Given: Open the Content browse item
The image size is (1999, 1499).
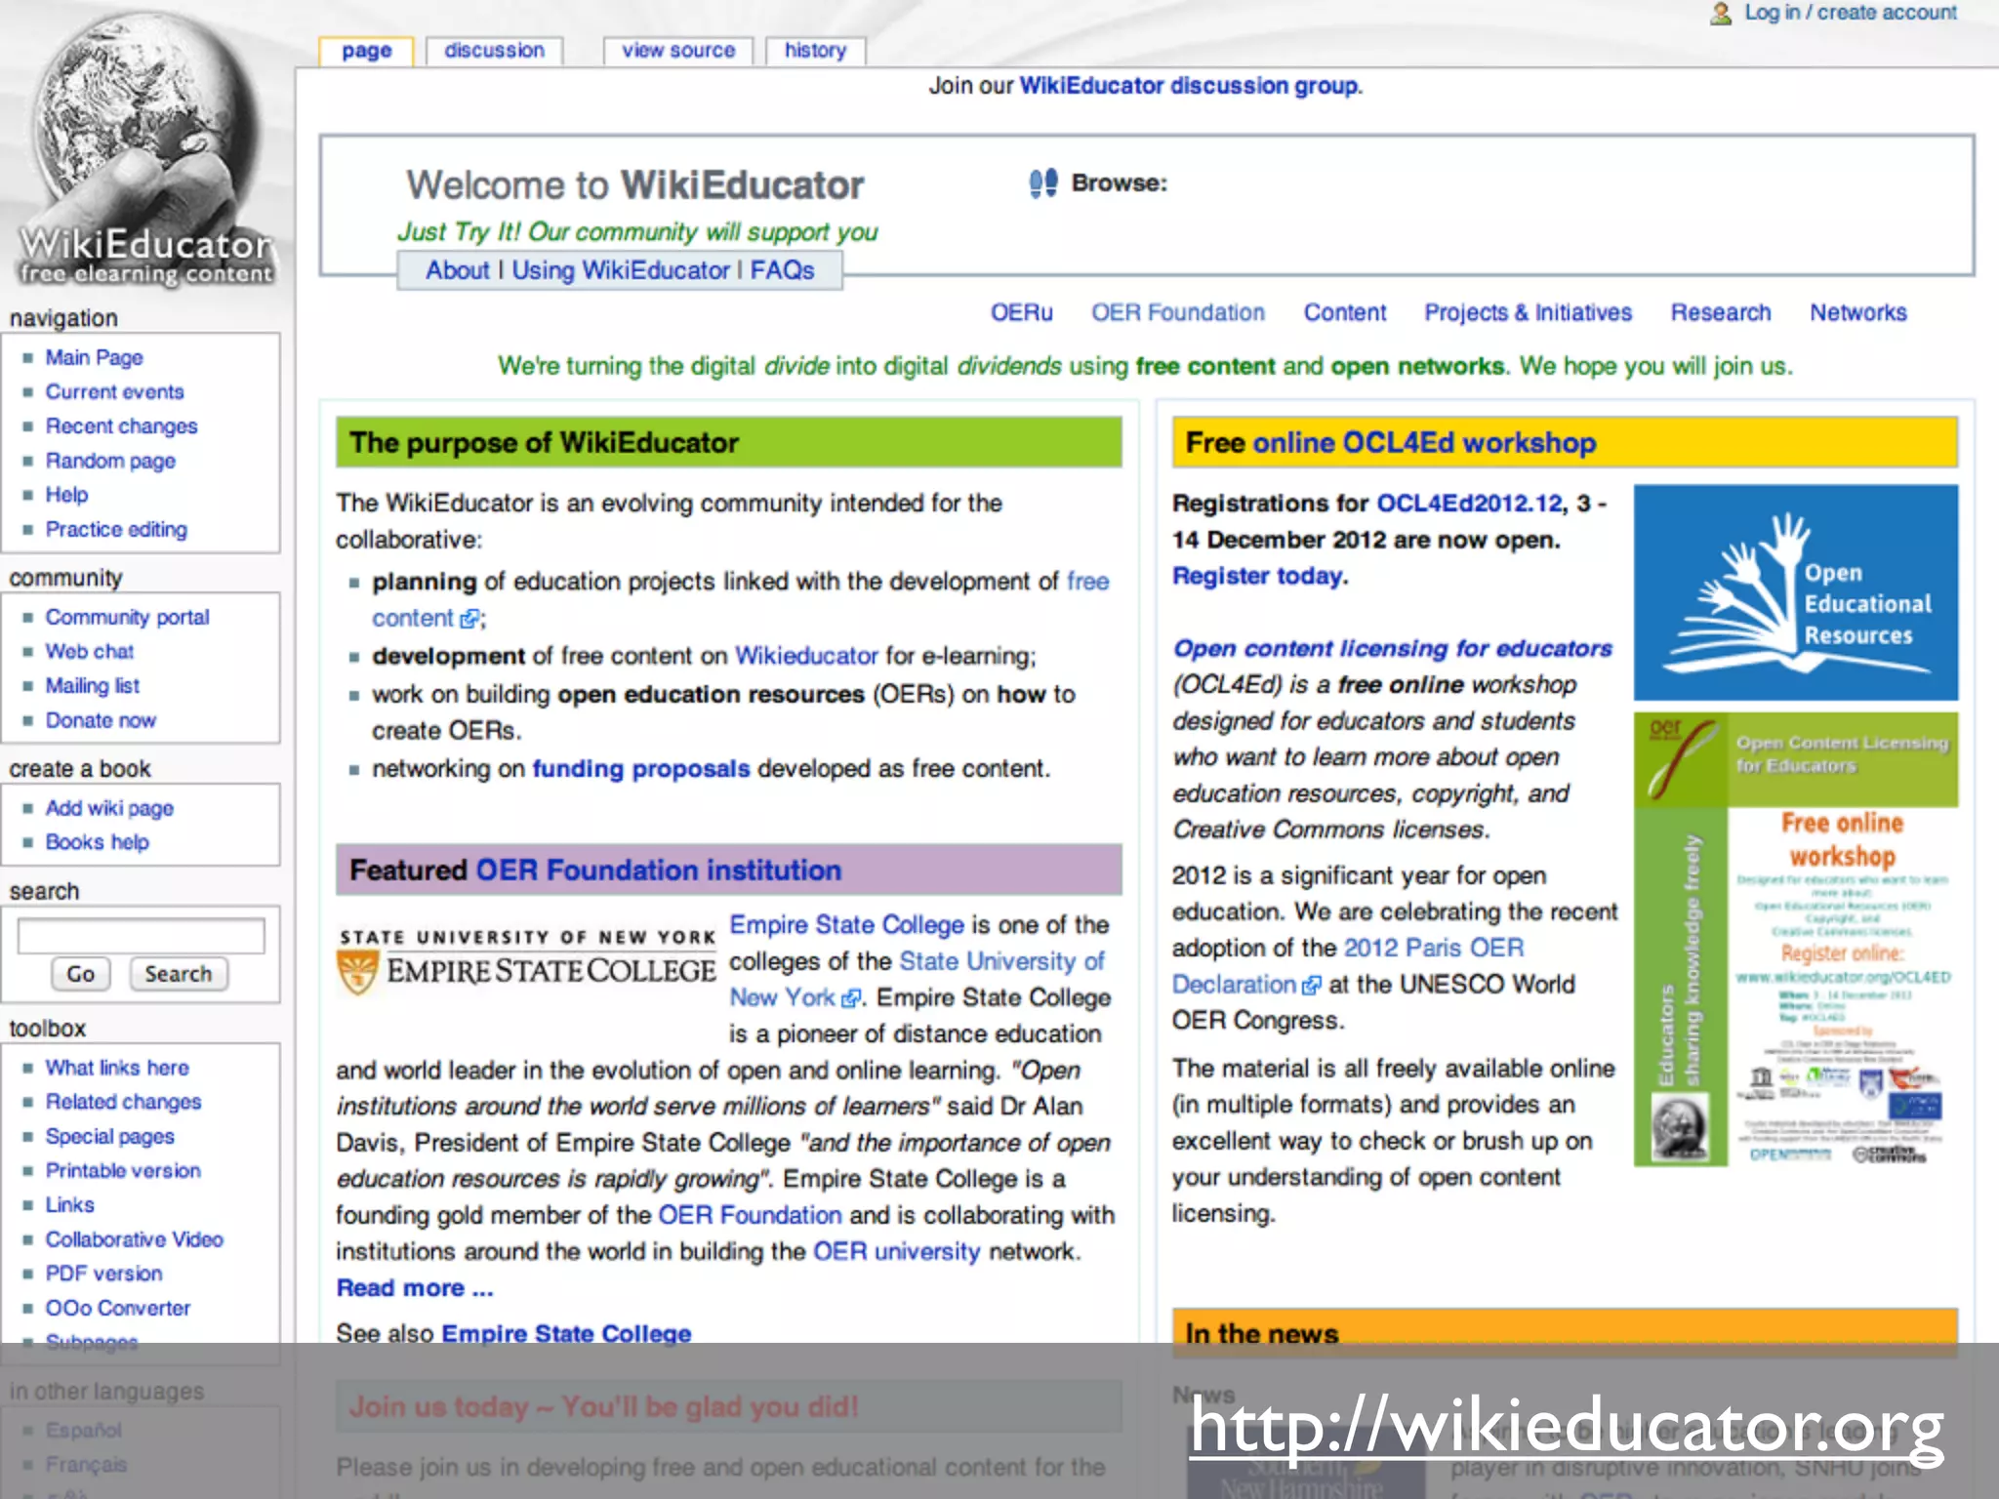Looking at the screenshot, I should [x=1344, y=313].
